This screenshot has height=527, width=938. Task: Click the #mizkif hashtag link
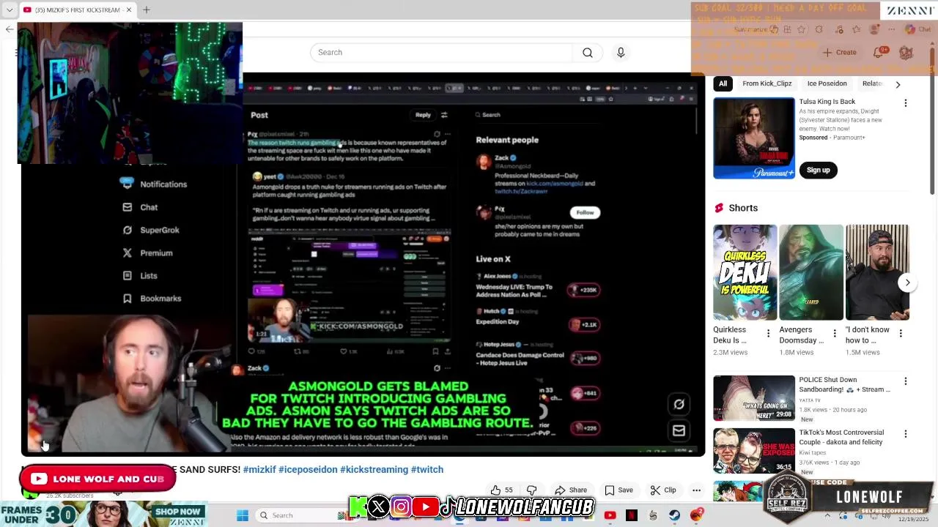click(259, 470)
